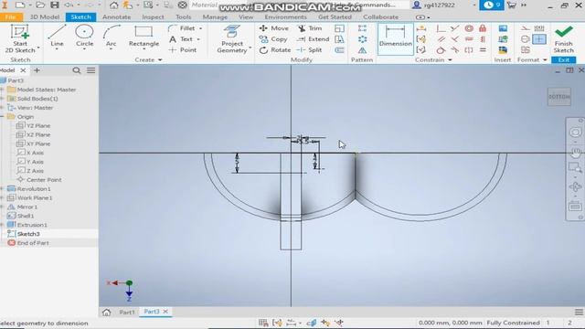Activate the Rotate tool
Viewport: 585px width, 329px height.
pos(275,50)
